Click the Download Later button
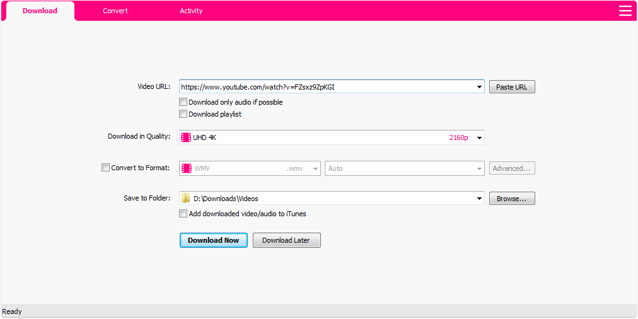This screenshot has width=638, height=319. coord(286,240)
